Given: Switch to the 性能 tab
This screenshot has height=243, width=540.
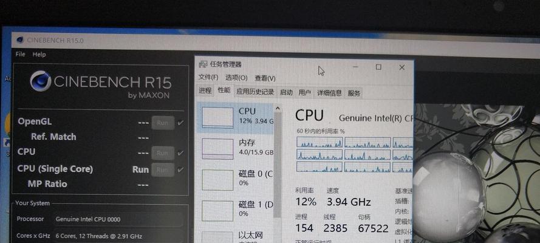Looking at the screenshot, I should (x=224, y=91).
